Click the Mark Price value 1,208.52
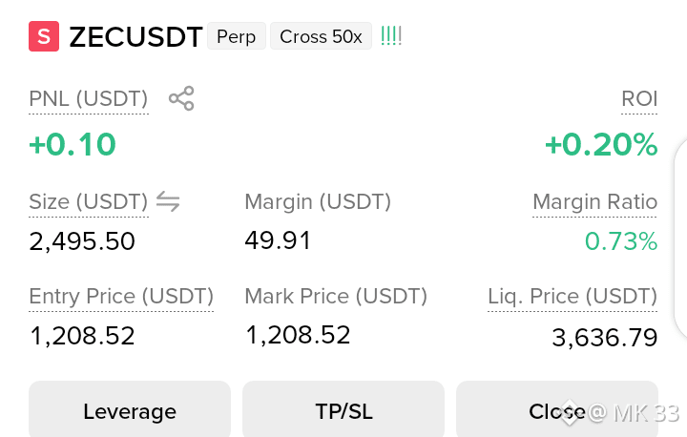 coord(298,335)
